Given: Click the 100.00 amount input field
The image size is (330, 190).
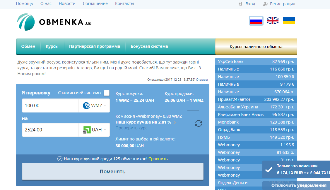Looking at the screenshot, I should (50, 105).
